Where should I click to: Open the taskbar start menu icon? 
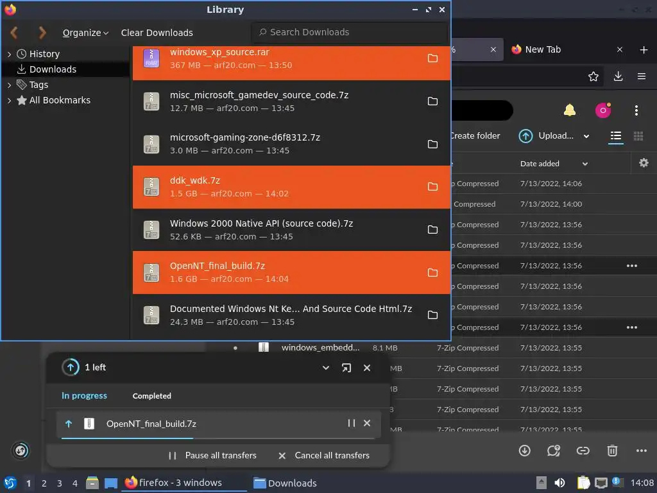tap(10, 483)
